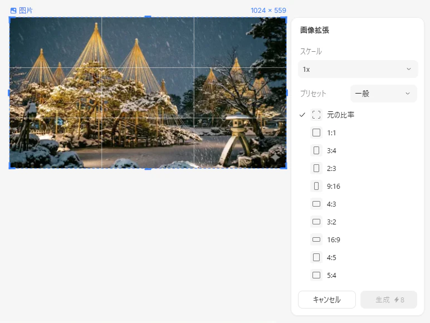Click the chevron arrow in scale box
The height and width of the screenshot is (323, 430).
tap(409, 69)
